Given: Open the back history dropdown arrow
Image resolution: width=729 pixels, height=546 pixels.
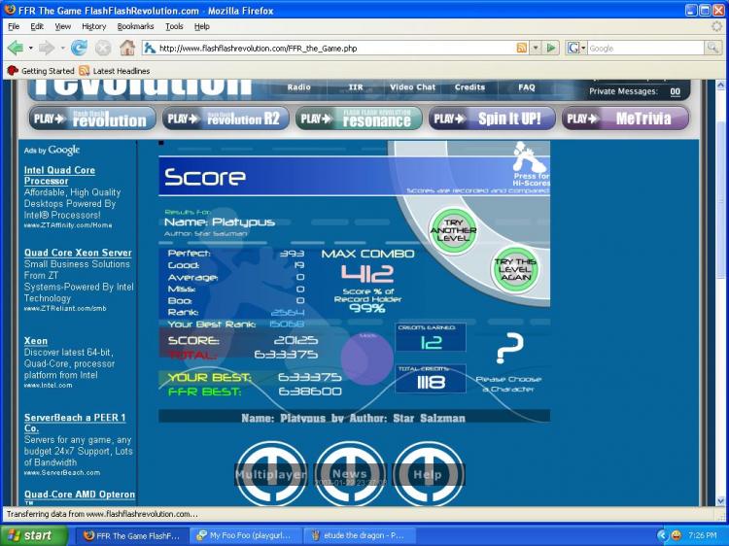Looking at the screenshot, I should point(31,48).
